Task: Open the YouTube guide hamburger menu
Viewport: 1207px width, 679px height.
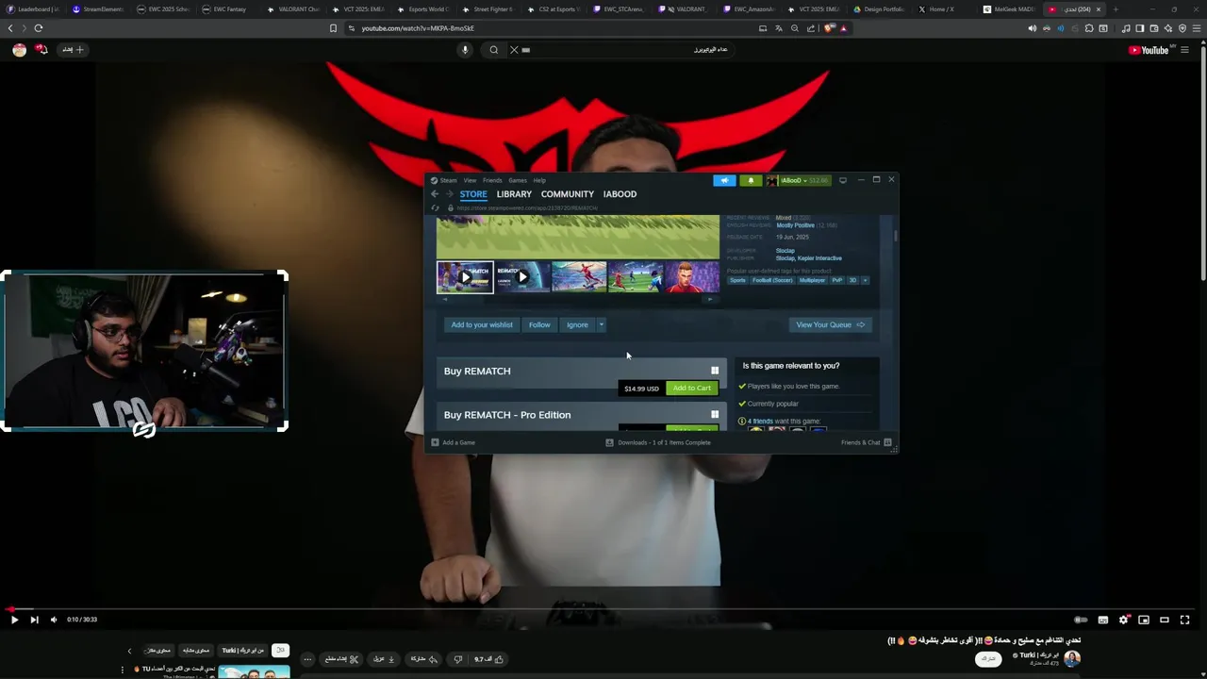Action: tap(1185, 50)
